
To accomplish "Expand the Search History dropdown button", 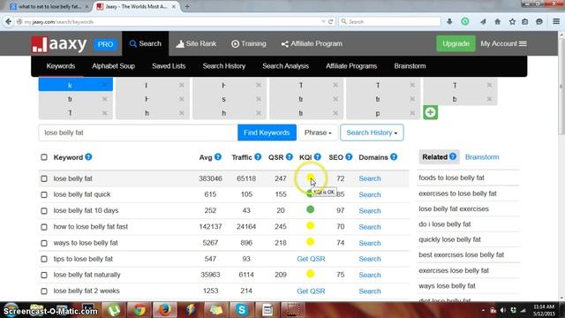I will [x=372, y=132].
